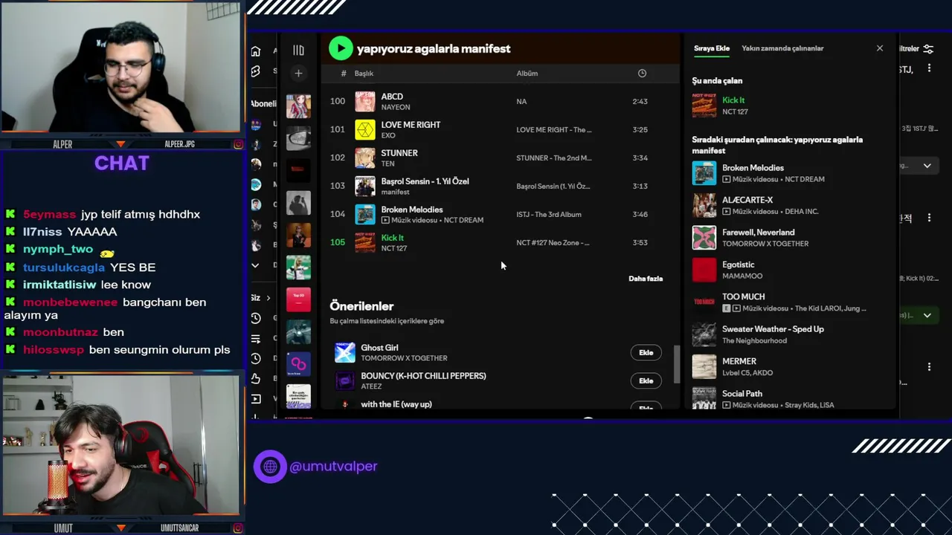Image resolution: width=952 pixels, height=535 pixels.
Task: Open YouTube history icon in sidebar
Action: (256, 318)
